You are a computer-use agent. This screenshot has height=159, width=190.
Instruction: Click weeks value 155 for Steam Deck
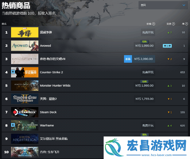tap(182, 112)
